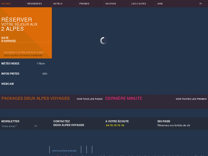The width and height of the screenshot is (208, 156).
Task: Click the 175cm snow depth value
Action: [x=41, y=64]
